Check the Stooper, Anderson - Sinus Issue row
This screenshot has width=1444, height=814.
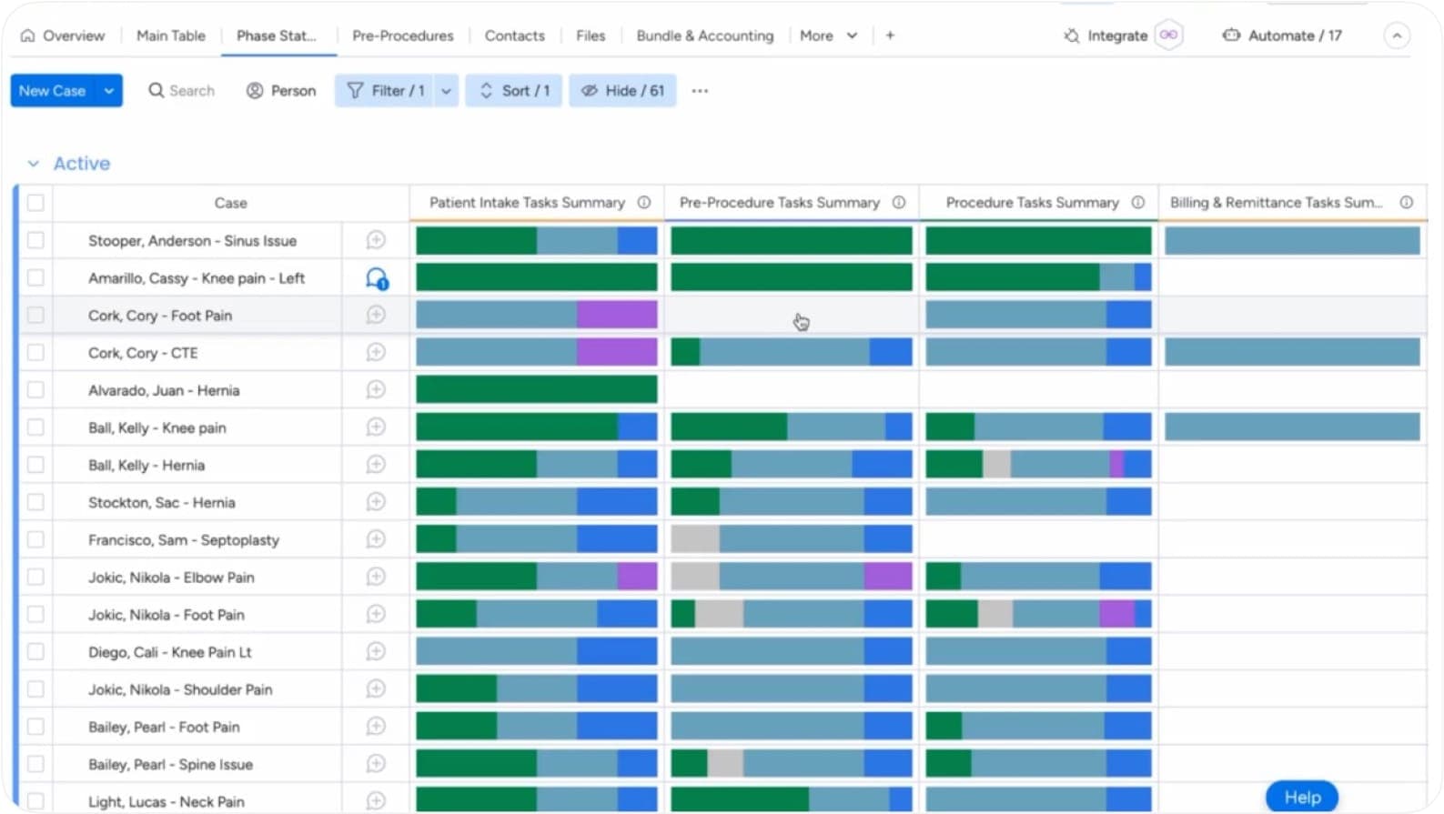pos(35,240)
